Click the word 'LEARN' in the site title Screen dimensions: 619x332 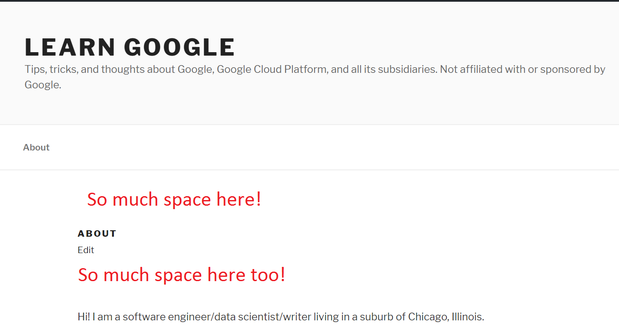tap(70, 47)
